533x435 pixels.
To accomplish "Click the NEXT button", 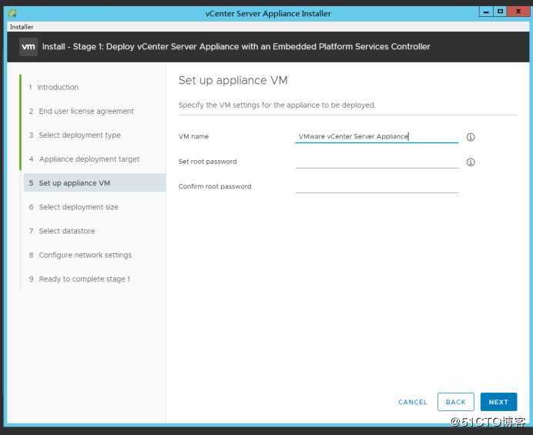I will pyautogui.click(x=498, y=402).
